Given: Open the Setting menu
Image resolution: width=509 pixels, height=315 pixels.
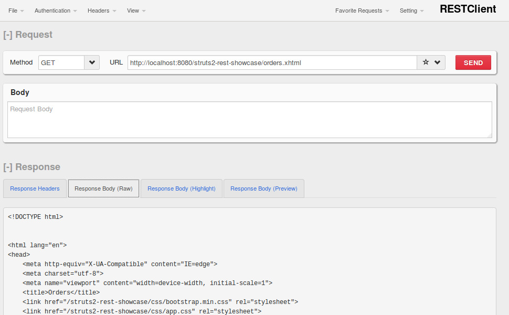Looking at the screenshot, I should click(x=411, y=10).
